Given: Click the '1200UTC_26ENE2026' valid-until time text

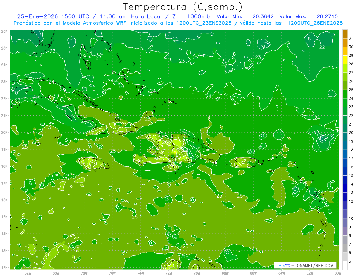Looking at the screenshot, I should [x=315, y=23].
